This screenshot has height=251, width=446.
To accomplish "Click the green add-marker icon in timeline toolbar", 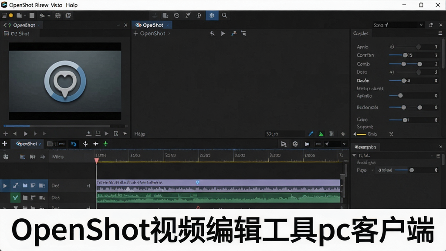I will 105,144.
